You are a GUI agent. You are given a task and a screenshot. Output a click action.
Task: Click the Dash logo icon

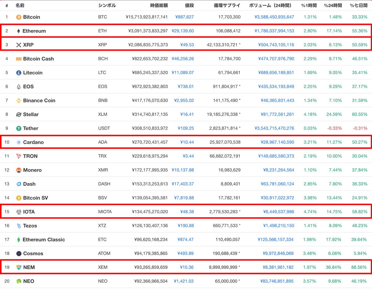point(19,184)
